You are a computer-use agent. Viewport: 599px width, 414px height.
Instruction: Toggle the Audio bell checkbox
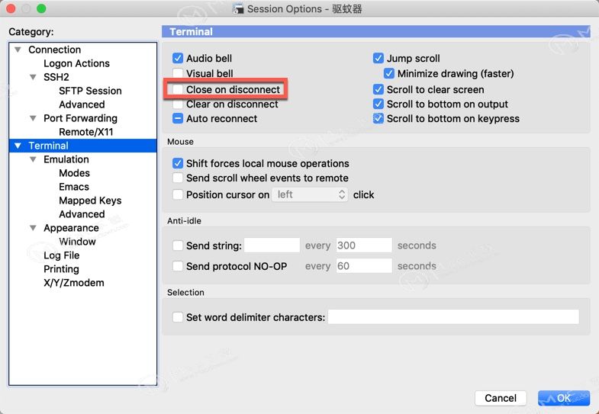pyautogui.click(x=178, y=59)
